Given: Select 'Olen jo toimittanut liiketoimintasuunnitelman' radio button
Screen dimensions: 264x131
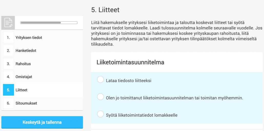Looking at the screenshot, I should pos(100,97).
